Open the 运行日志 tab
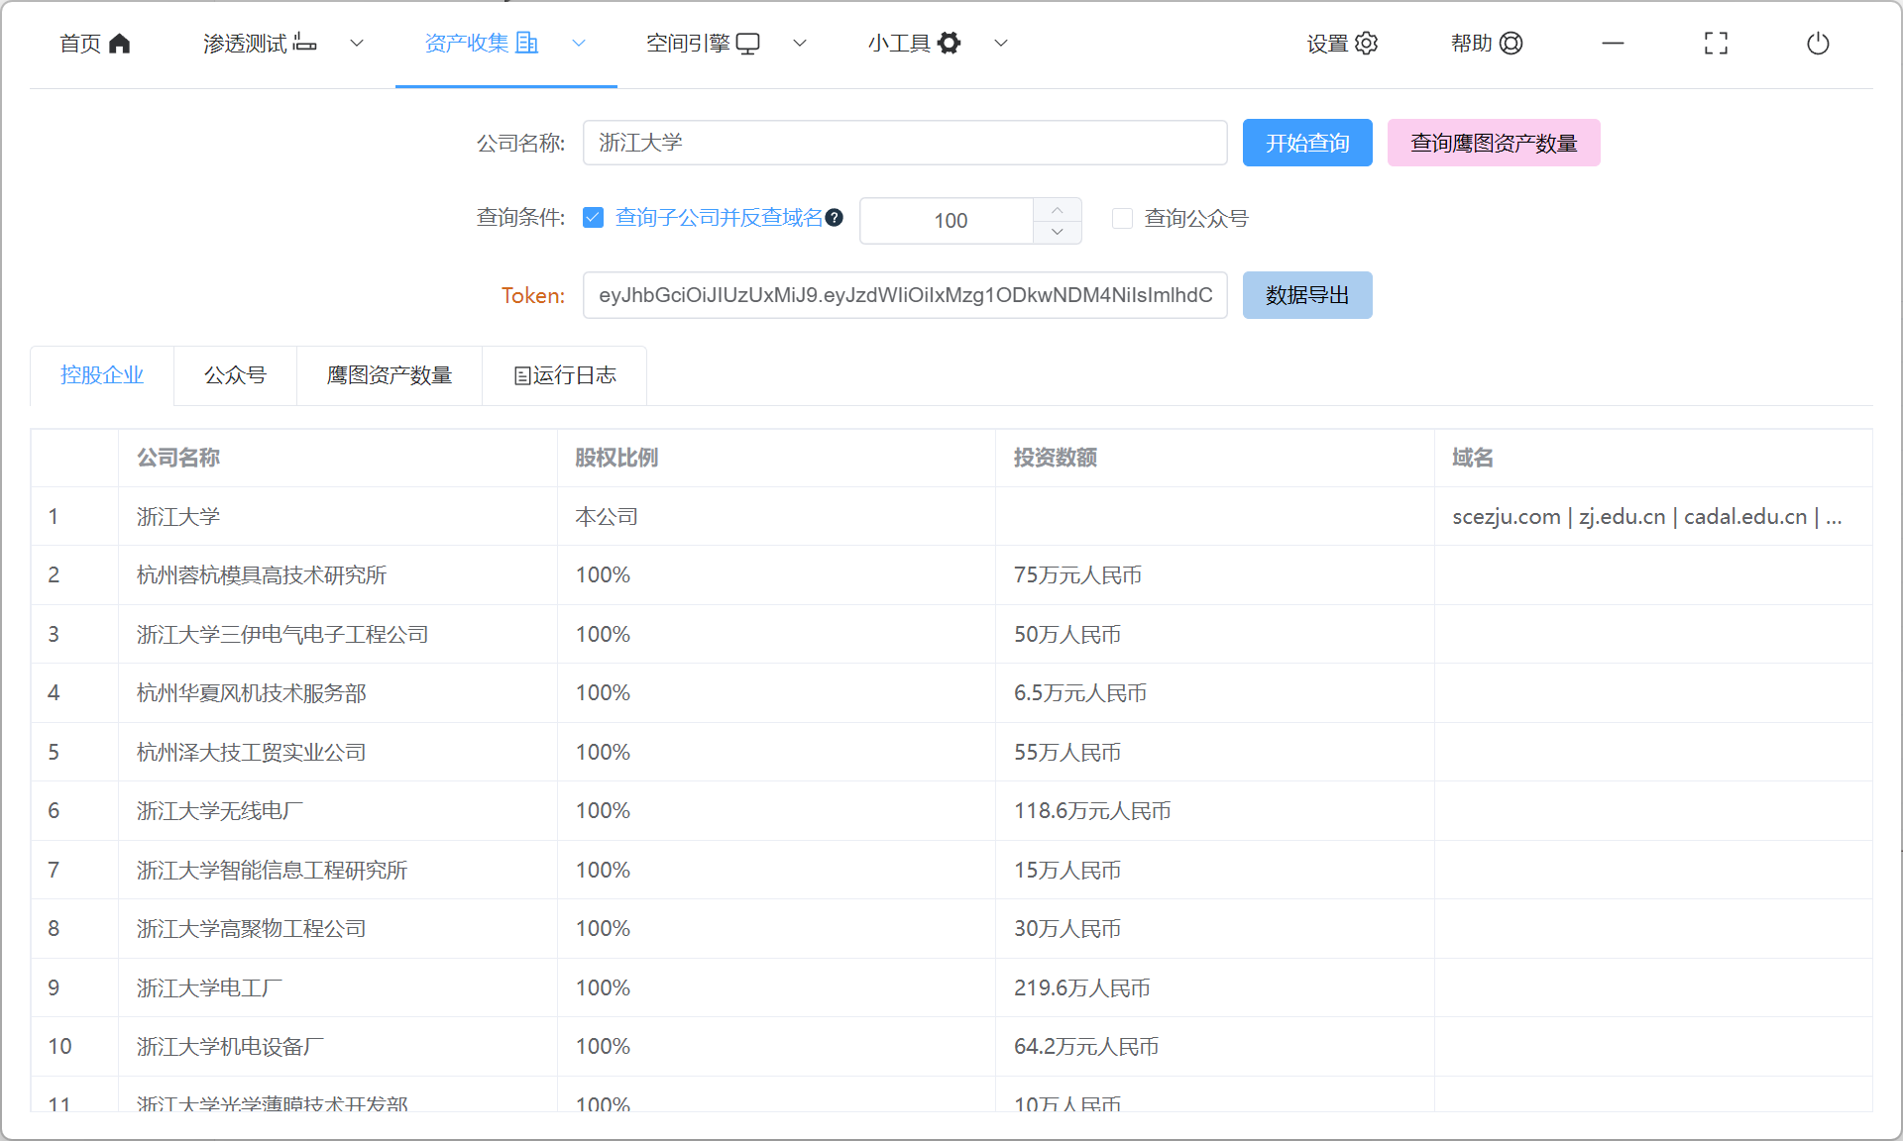 [564, 375]
